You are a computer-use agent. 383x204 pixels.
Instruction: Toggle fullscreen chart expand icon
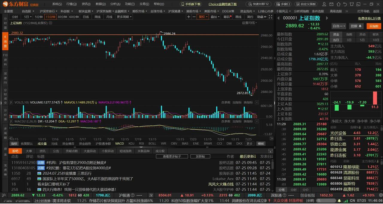(x=270, y=17)
